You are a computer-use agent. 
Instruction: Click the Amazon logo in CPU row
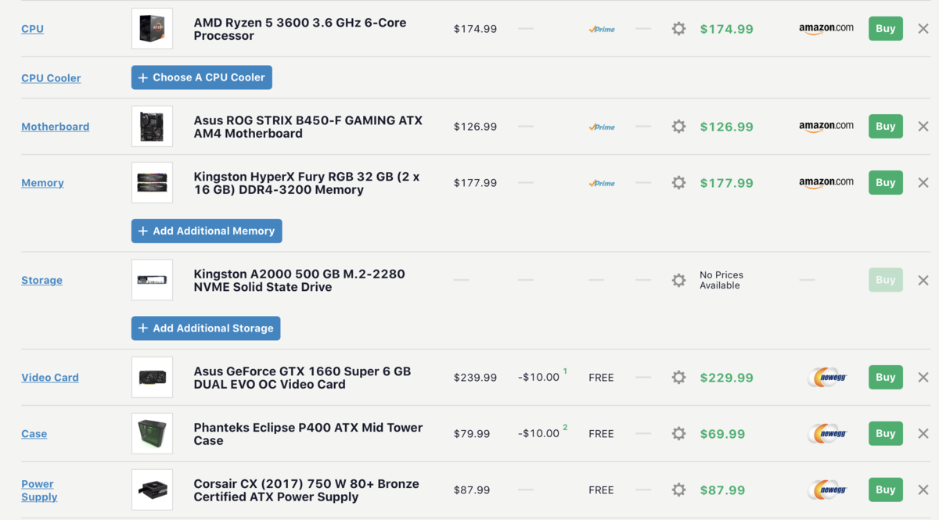[x=826, y=29]
